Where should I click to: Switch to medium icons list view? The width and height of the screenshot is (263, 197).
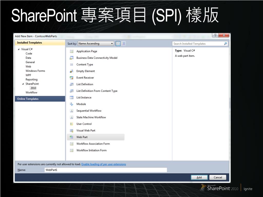pos(124,44)
